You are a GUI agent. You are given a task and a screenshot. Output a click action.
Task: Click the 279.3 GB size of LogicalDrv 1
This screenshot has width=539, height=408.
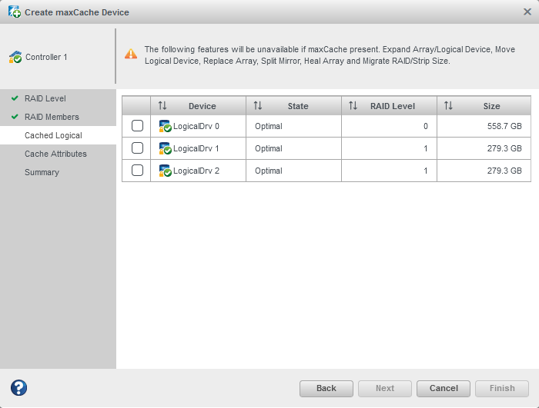[504, 148]
